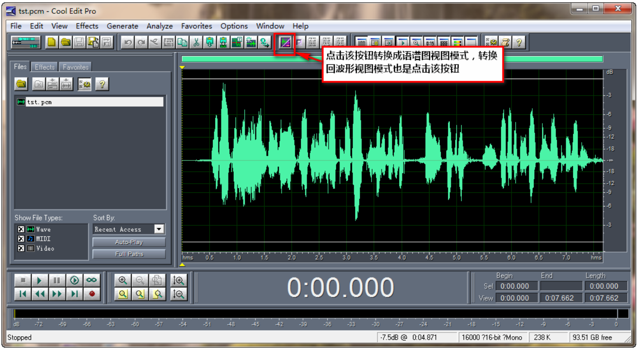
Task: Open Help using the question mark toolbar icon
Action: [x=519, y=42]
